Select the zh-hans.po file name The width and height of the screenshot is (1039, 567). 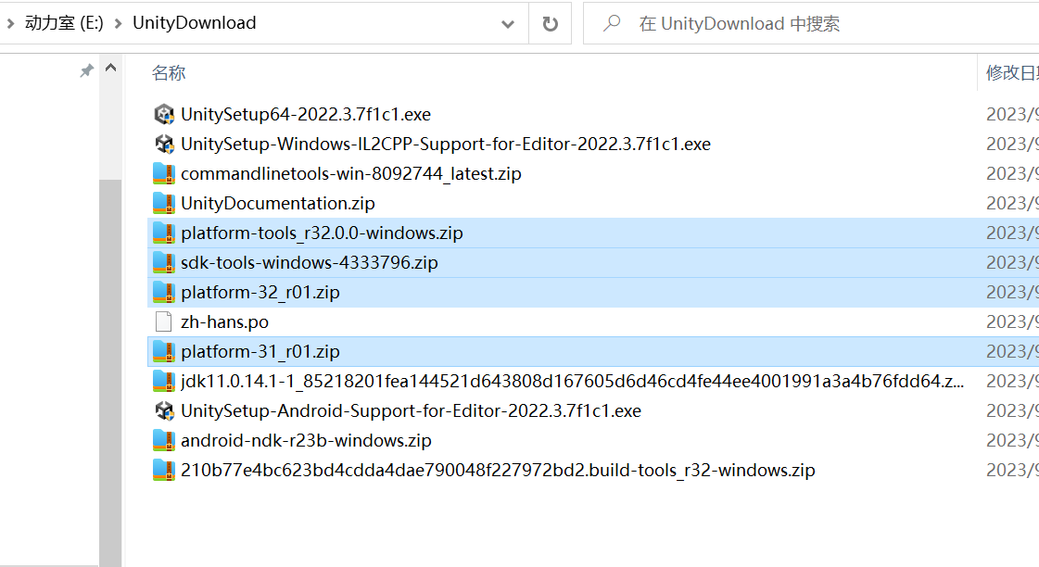coord(224,321)
